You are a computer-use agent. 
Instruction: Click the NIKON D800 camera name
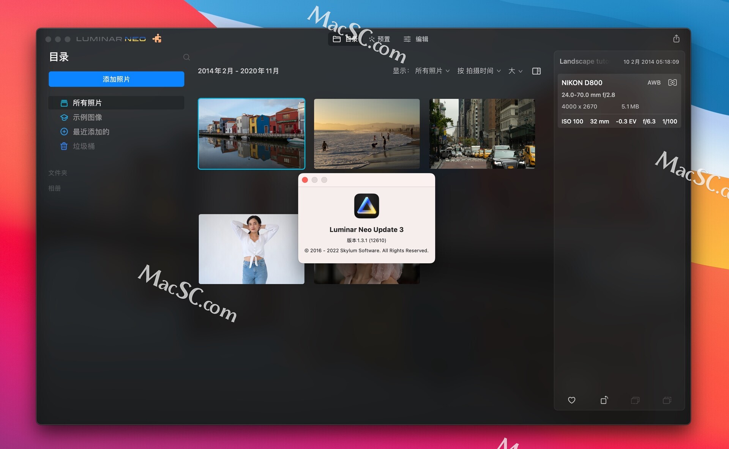coord(582,83)
